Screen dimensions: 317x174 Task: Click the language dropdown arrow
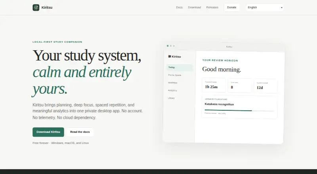coord(282,8)
